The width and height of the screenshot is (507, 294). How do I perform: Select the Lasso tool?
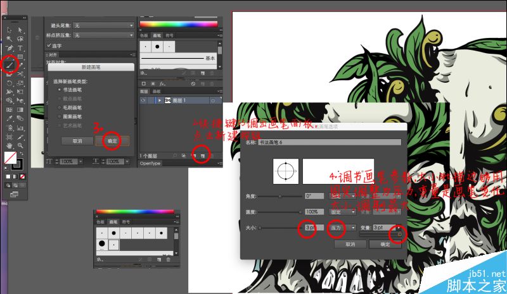[20, 39]
